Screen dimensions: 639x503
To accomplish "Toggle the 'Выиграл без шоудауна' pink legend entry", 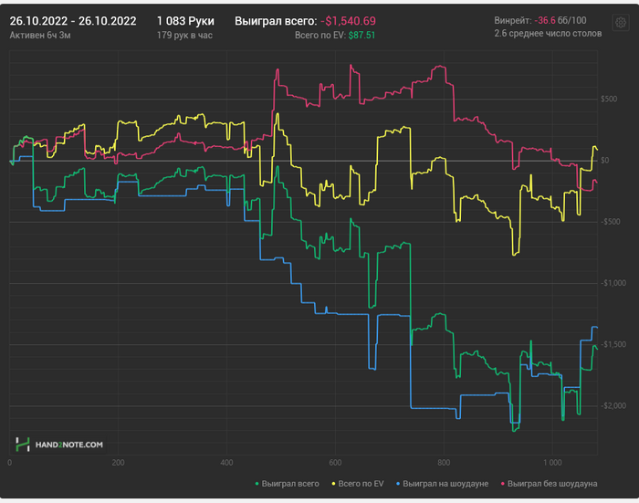I will tap(549, 484).
